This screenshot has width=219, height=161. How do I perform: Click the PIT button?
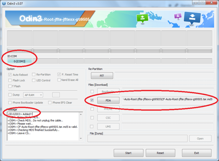[102, 76]
